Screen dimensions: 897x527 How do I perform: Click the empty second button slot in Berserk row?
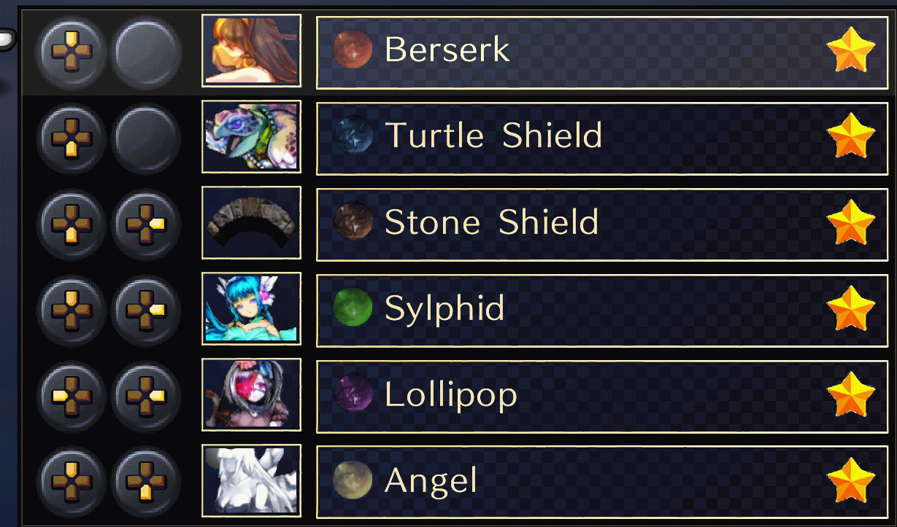click(x=146, y=51)
